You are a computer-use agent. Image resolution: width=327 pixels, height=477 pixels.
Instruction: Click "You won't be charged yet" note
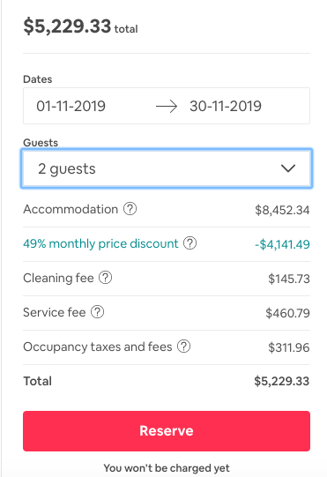pyautogui.click(x=167, y=468)
